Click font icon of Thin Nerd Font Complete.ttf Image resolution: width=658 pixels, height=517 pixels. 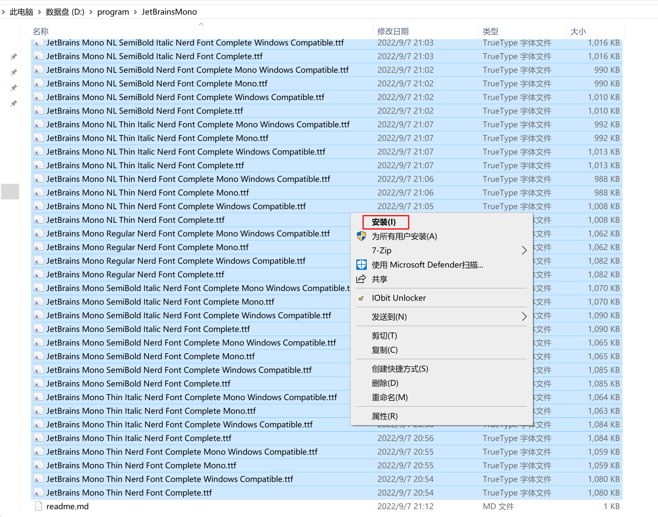click(x=38, y=493)
